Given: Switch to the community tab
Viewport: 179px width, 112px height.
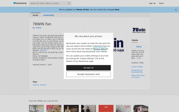Looking at the screenshot, I should pyautogui.click(x=48, y=15).
